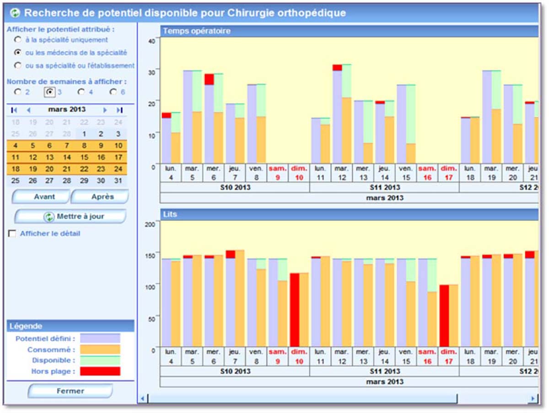Click the Après button
Viewport: 549px width, 413px height.
[100, 197]
